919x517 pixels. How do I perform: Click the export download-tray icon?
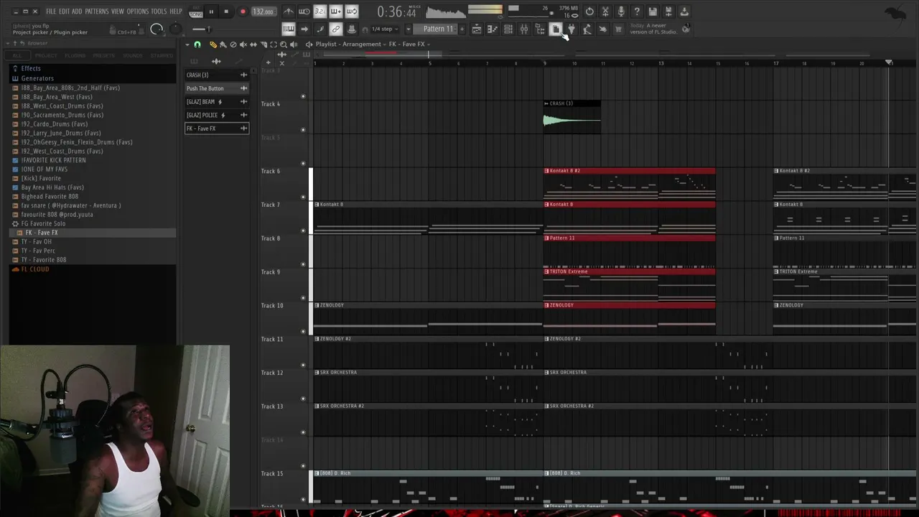click(684, 11)
